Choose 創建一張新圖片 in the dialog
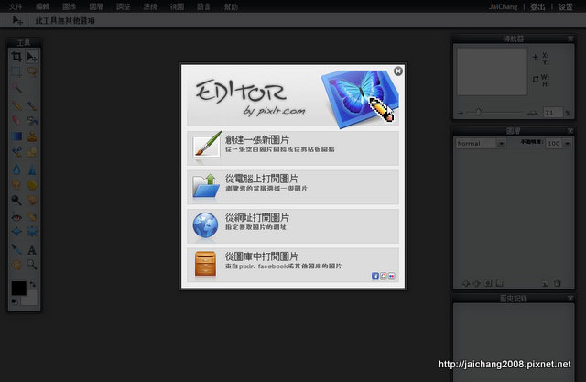 (293, 147)
